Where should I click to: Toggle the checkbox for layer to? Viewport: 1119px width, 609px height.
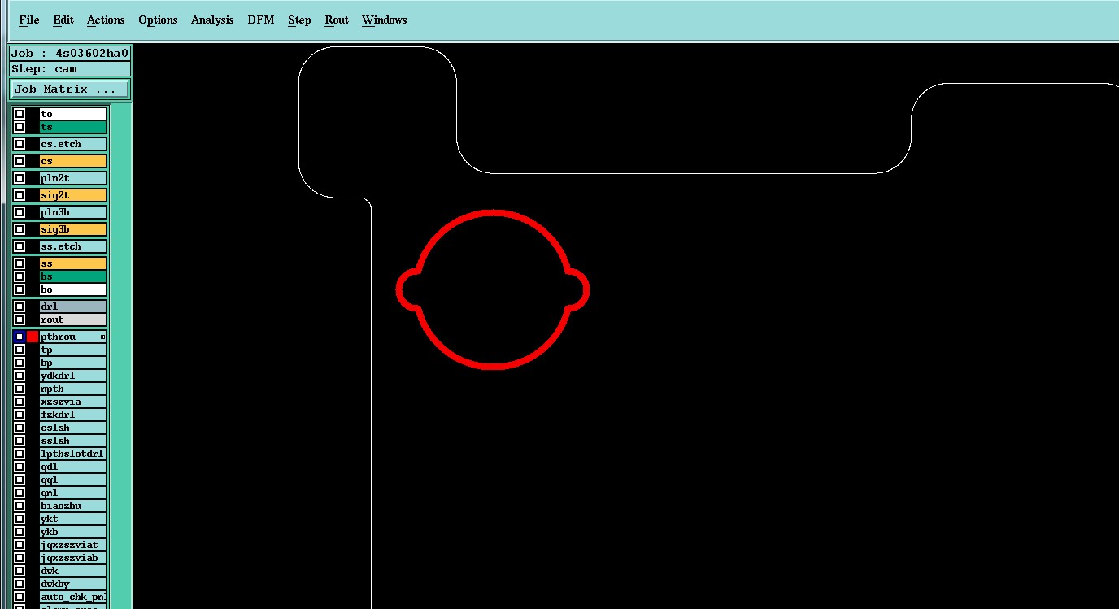(x=20, y=114)
